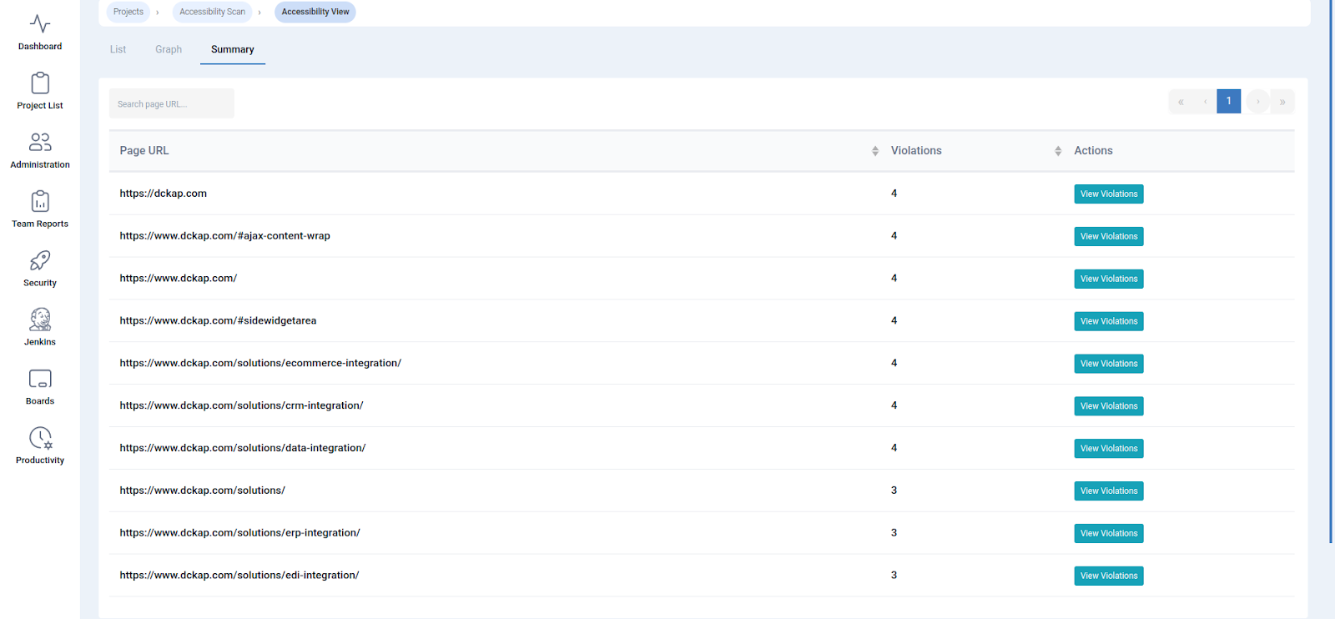Screen dimensions: 1335x619
Task: Sort by Violations column arrows
Action: [x=1057, y=151]
